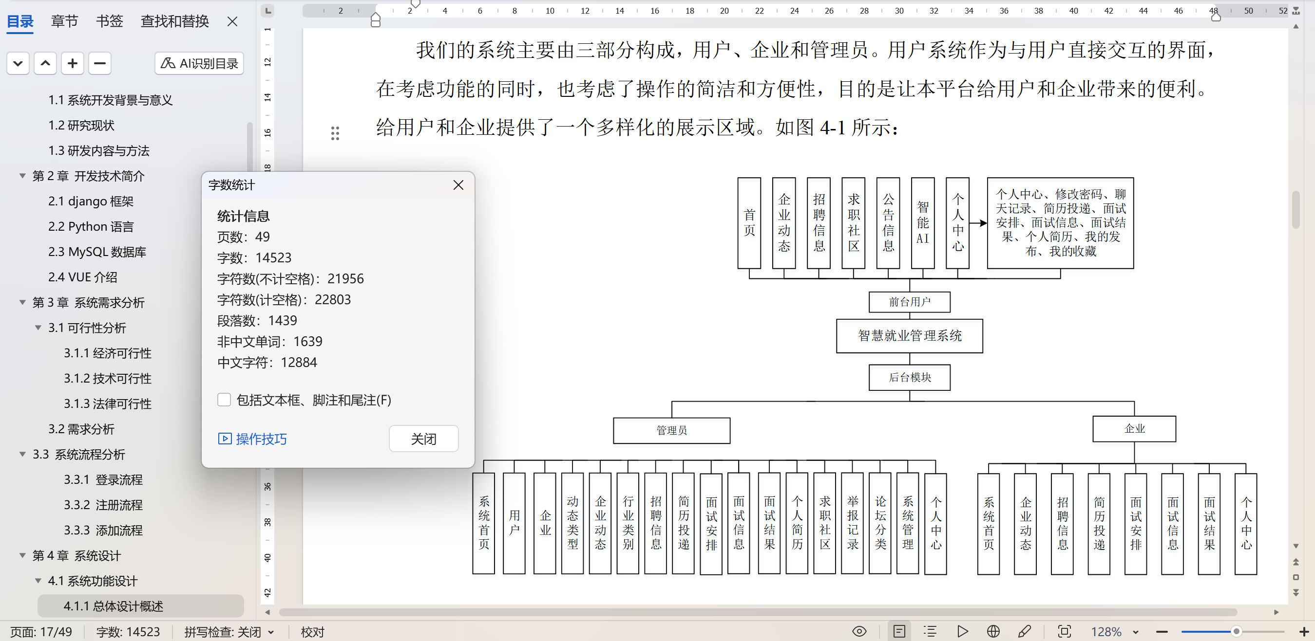Collapse the 第2章 开发技术简介 tree node
The image size is (1315, 641).
point(22,176)
